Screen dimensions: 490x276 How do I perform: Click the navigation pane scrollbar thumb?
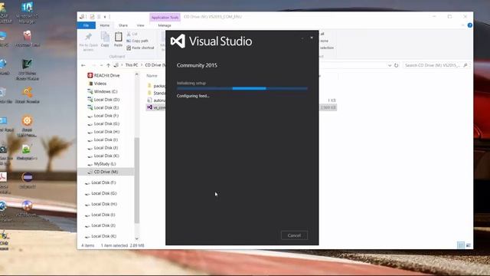click(136, 180)
